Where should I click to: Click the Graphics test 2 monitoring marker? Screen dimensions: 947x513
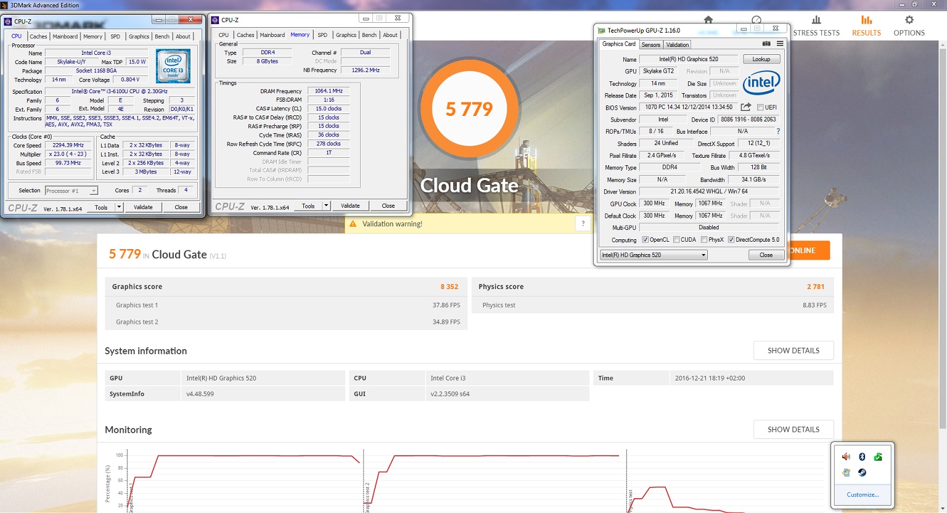click(367, 496)
